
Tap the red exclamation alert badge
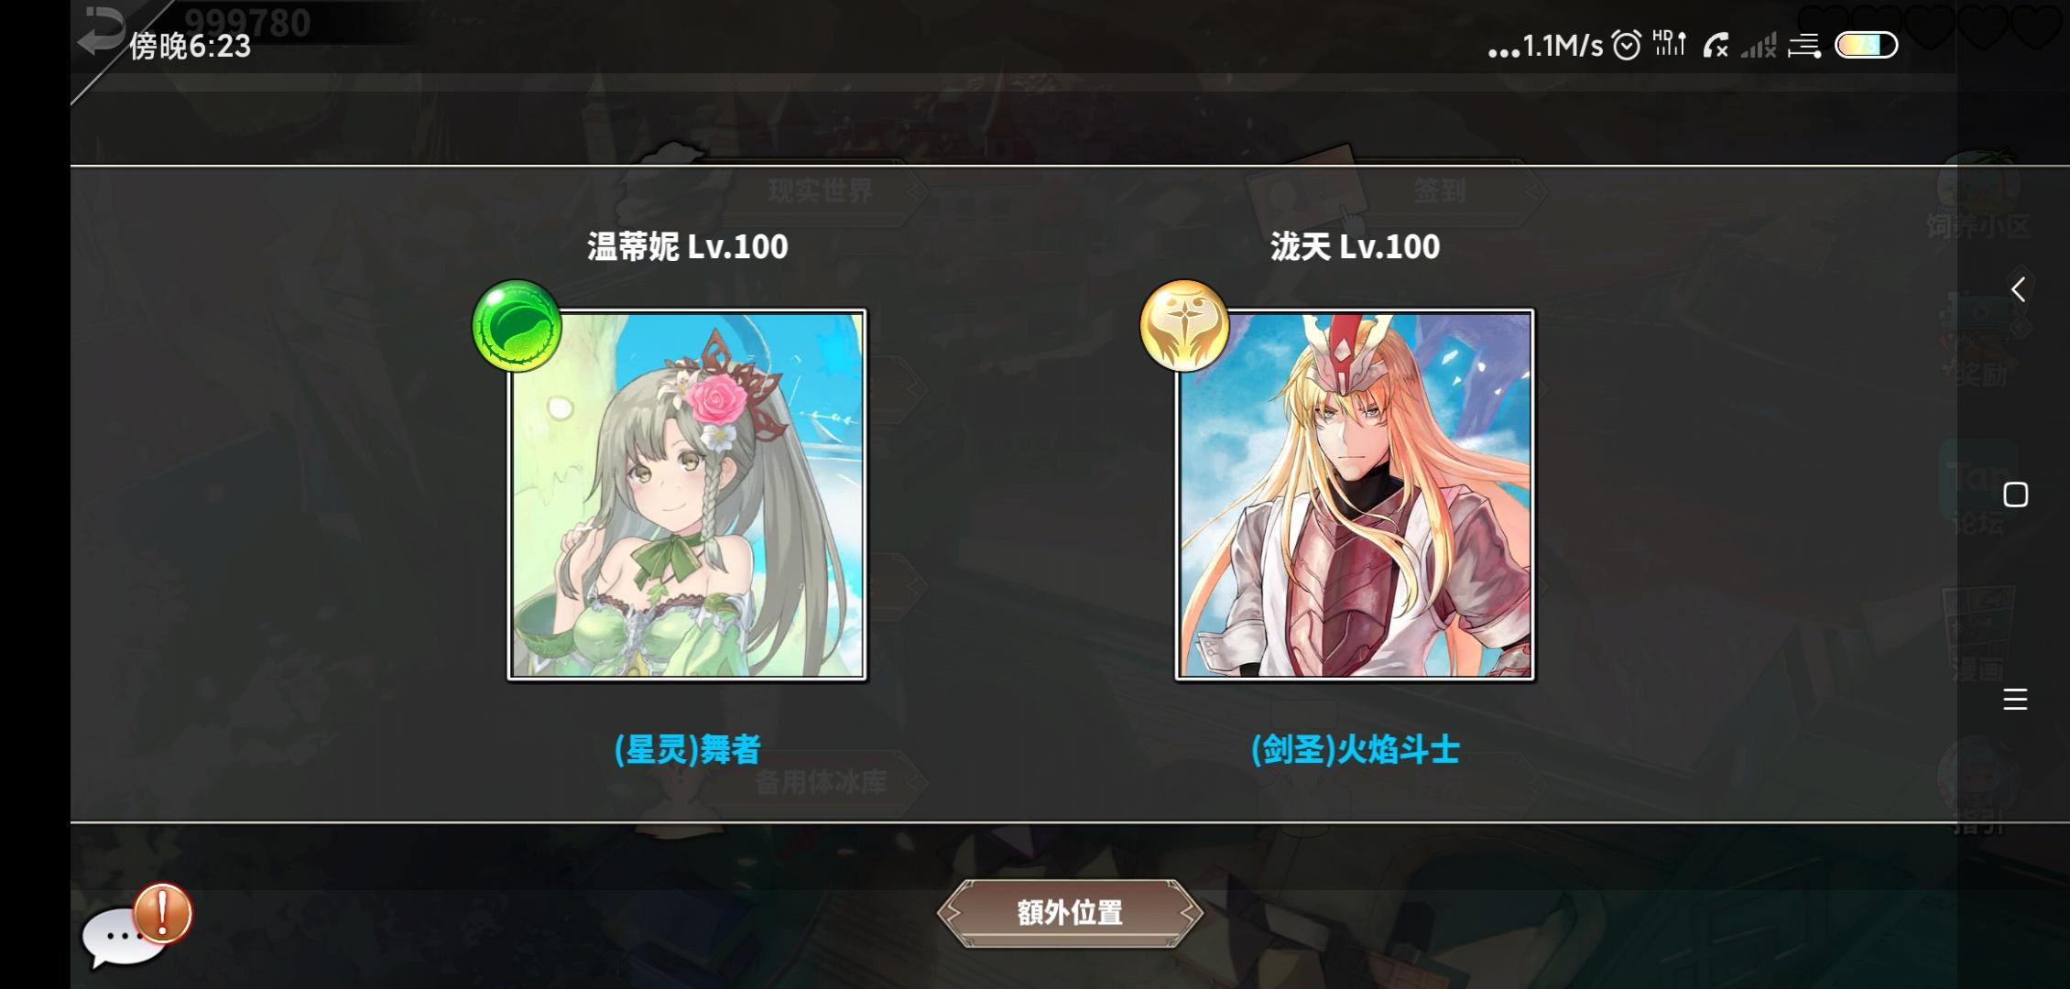pyautogui.click(x=163, y=913)
